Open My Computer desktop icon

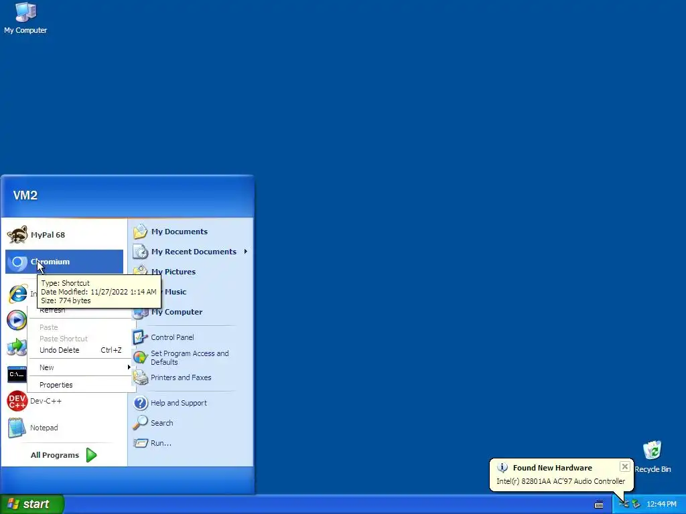(25, 18)
